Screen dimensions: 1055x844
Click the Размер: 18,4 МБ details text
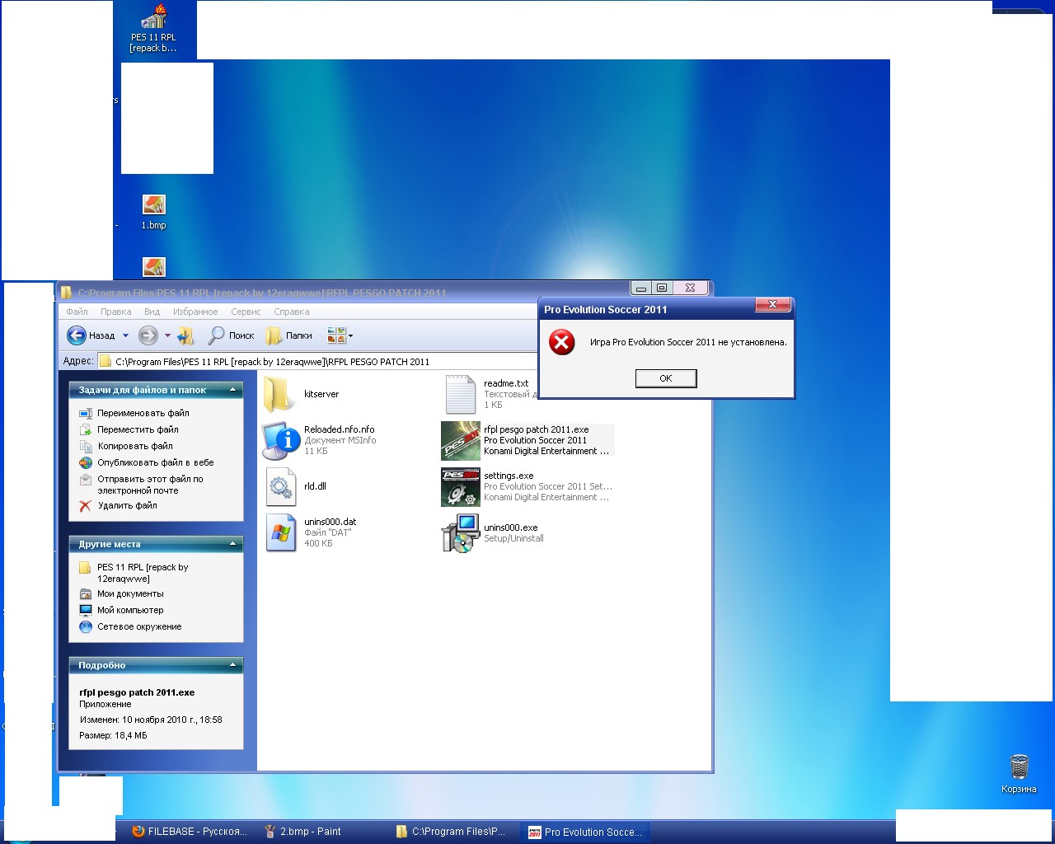(113, 735)
